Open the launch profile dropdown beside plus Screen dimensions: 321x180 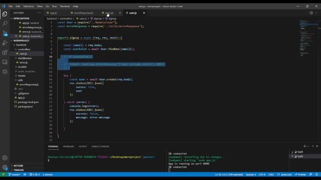pyautogui.click(x=308, y=146)
